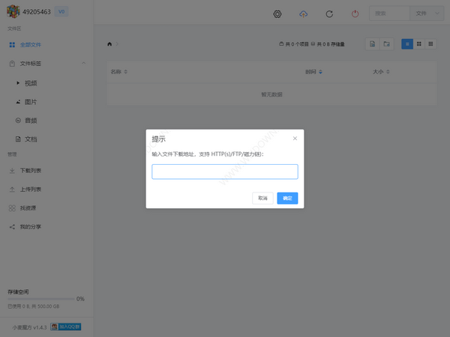Click the new folder icon button
This screenshot has height=337, width=450.
click(387, 44)
